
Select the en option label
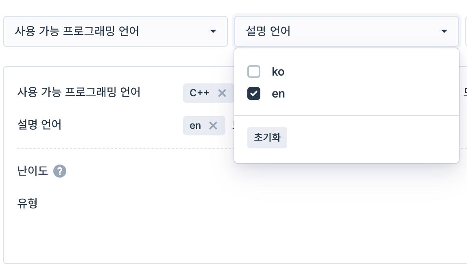pos(278,94)
